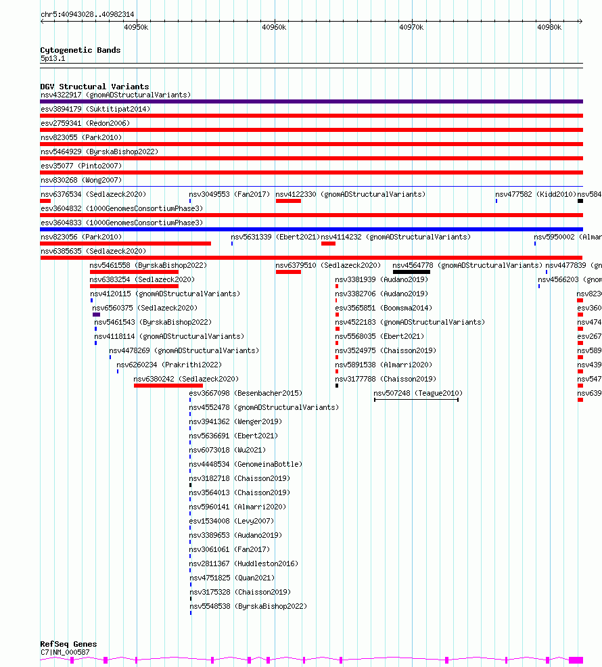The width and height of the screenshot is (602, 667).
Task: Click nsv6073018 Wu2021 label
Action: (x=227, y=450)
